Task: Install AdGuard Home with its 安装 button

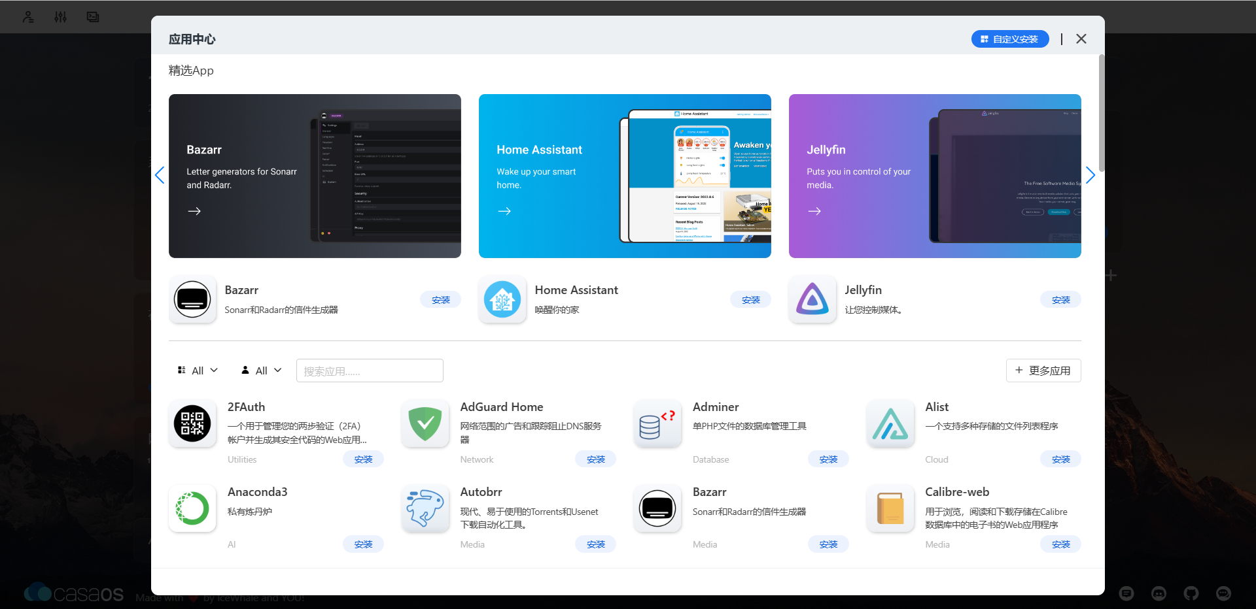Action: pyautogui.click(x=595, y=459)
